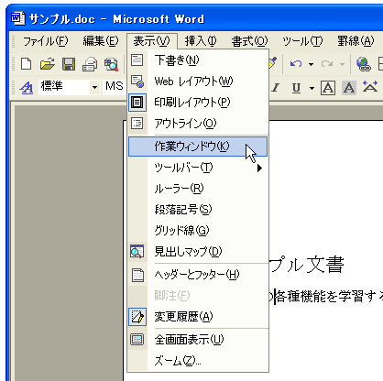Click the 全画面表示 screen icon

coord(137,339)
